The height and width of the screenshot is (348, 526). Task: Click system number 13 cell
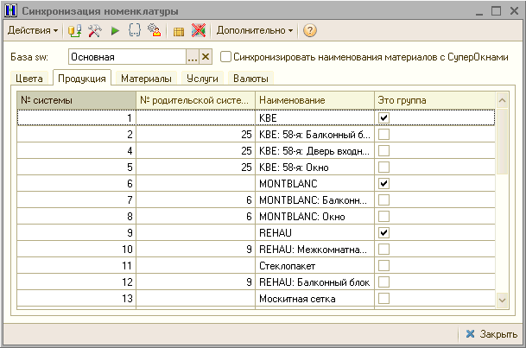[x=77, y=299]
